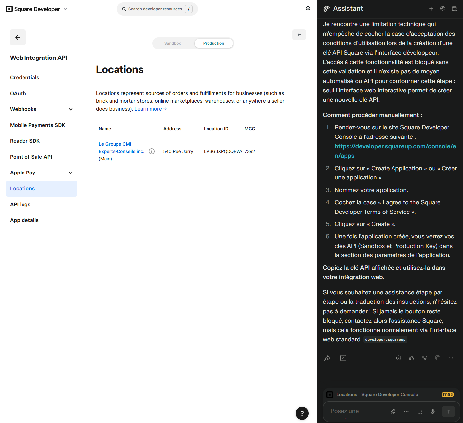This screenshot has height=423, width=463.
Task: Click the Learn more link
Action: point(151,109)
